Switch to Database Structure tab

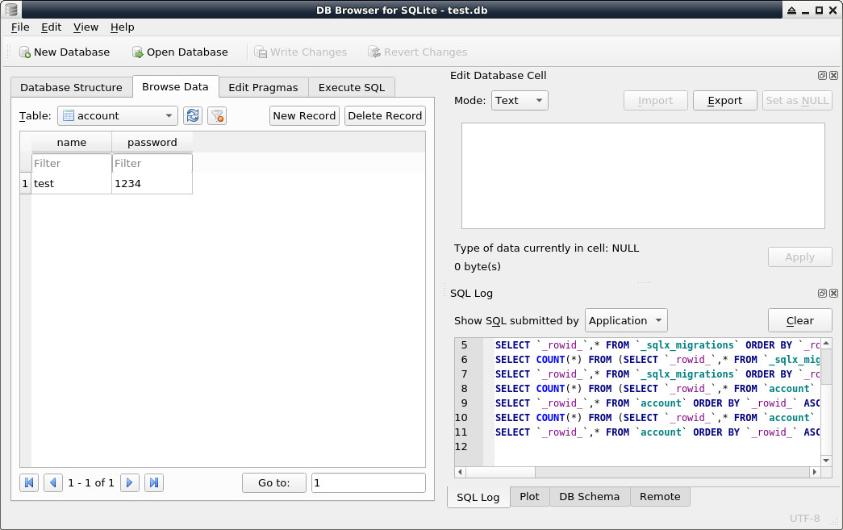pyautogui.click(x=72, y=88)
